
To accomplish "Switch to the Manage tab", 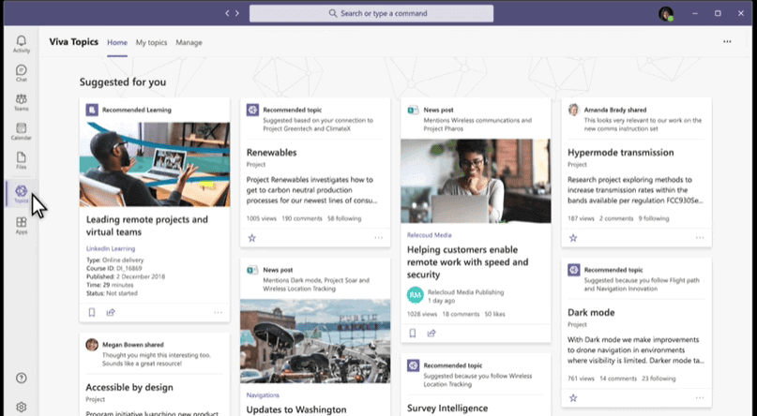I will tap(189, 42).
